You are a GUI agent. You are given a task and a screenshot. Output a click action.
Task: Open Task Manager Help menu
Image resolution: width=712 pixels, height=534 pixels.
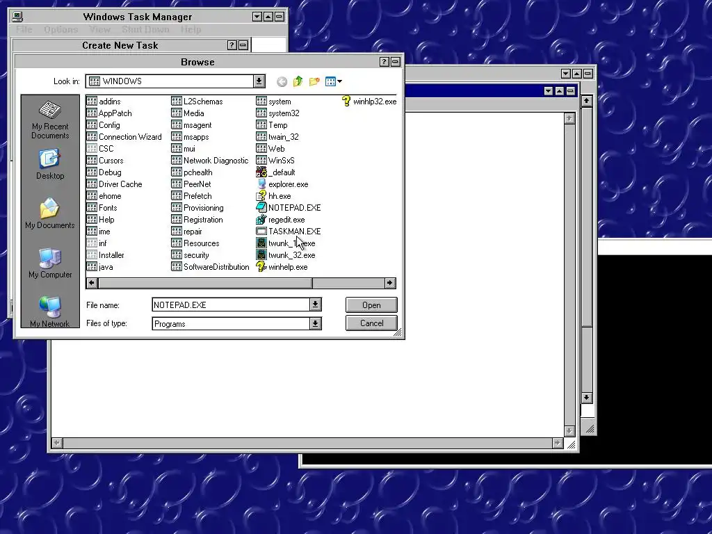pos(191,29)
